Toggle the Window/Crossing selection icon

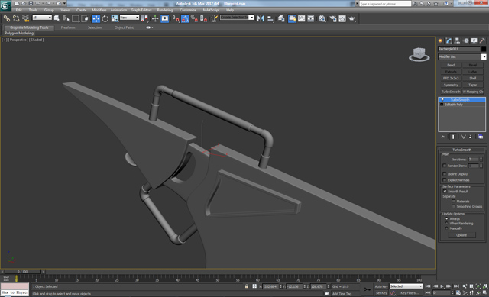(85, 18)
